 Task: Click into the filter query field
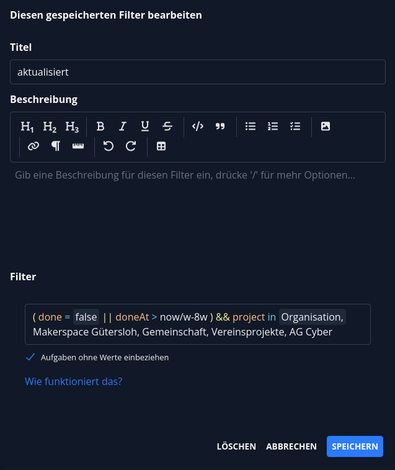(x=198, y=324)
